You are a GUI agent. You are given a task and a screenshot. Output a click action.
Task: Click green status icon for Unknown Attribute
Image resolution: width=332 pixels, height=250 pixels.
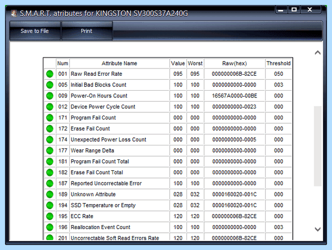click(50, 194)
